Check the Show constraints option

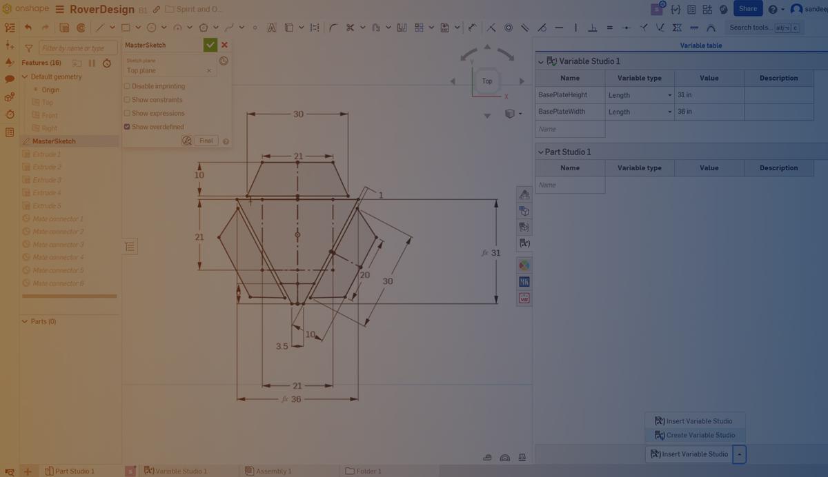(x=127, y=99)
